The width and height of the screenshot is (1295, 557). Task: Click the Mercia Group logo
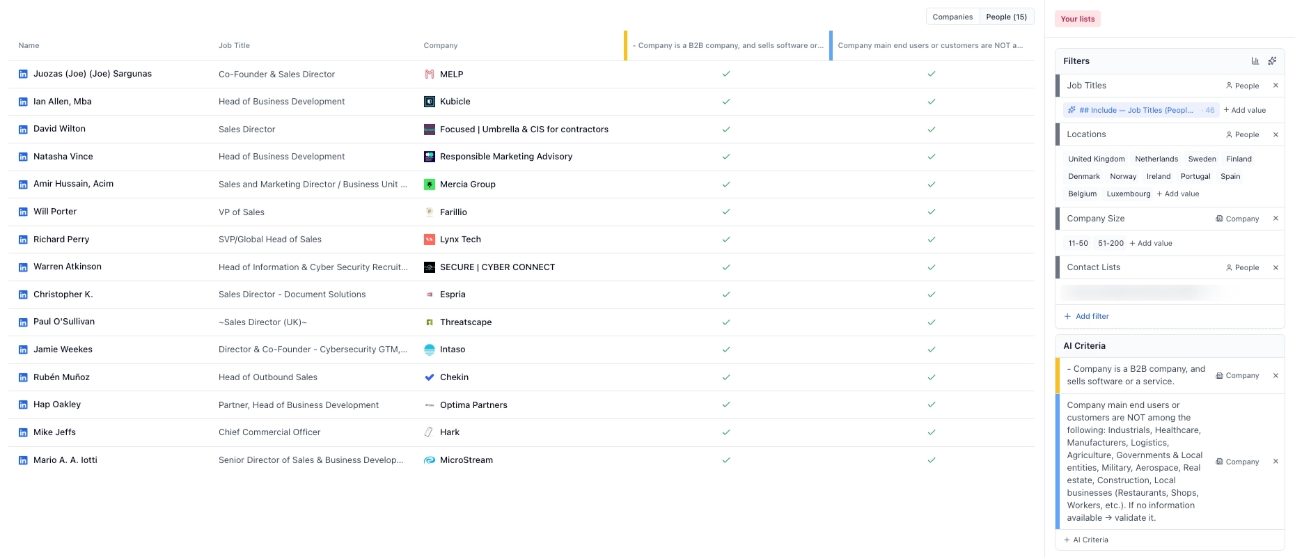click(430, 185)
